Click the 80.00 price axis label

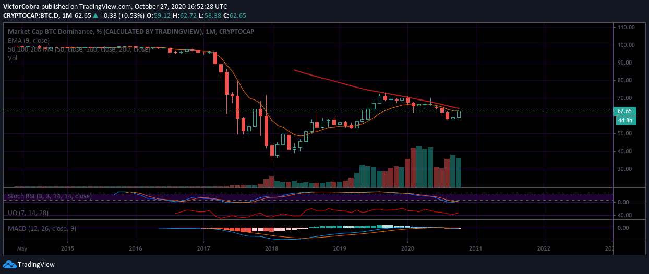coord(626,80)
